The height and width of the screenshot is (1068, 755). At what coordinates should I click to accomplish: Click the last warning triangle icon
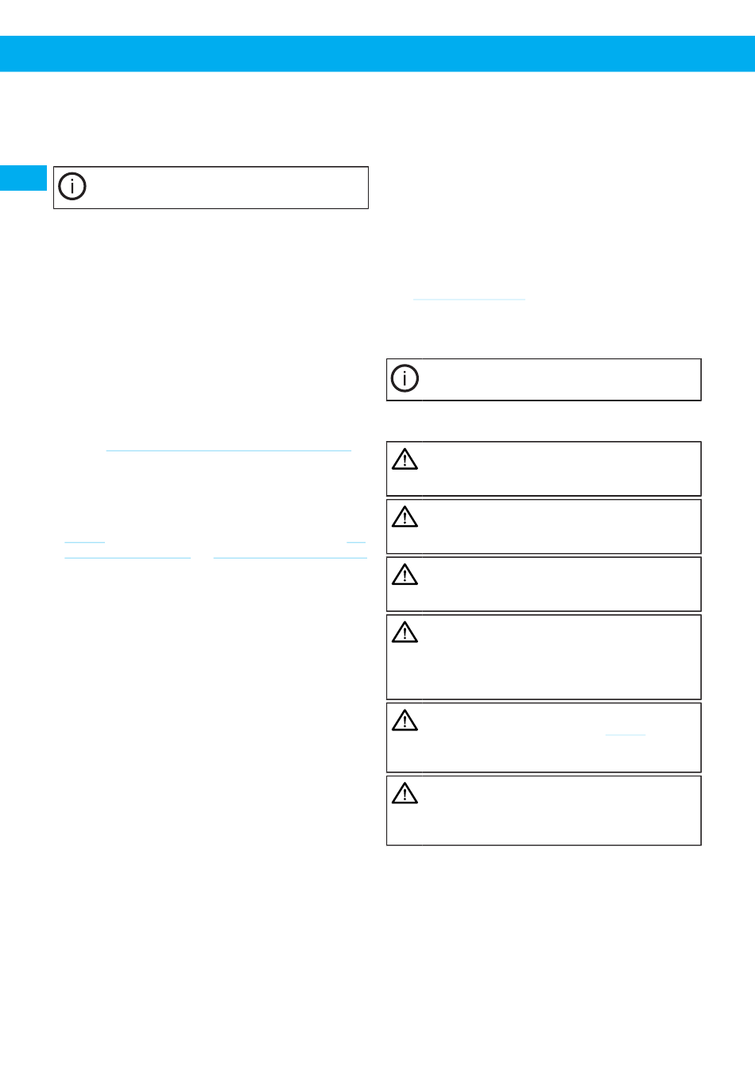405,794
